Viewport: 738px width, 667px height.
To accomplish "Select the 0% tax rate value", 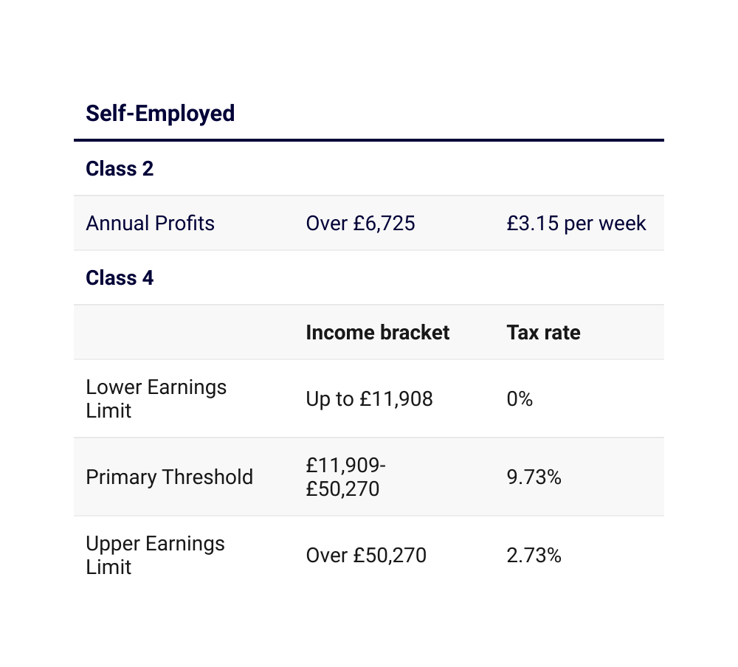I will (520, 399).
